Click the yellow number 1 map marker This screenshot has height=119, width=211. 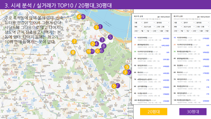[x=96, y=27]
